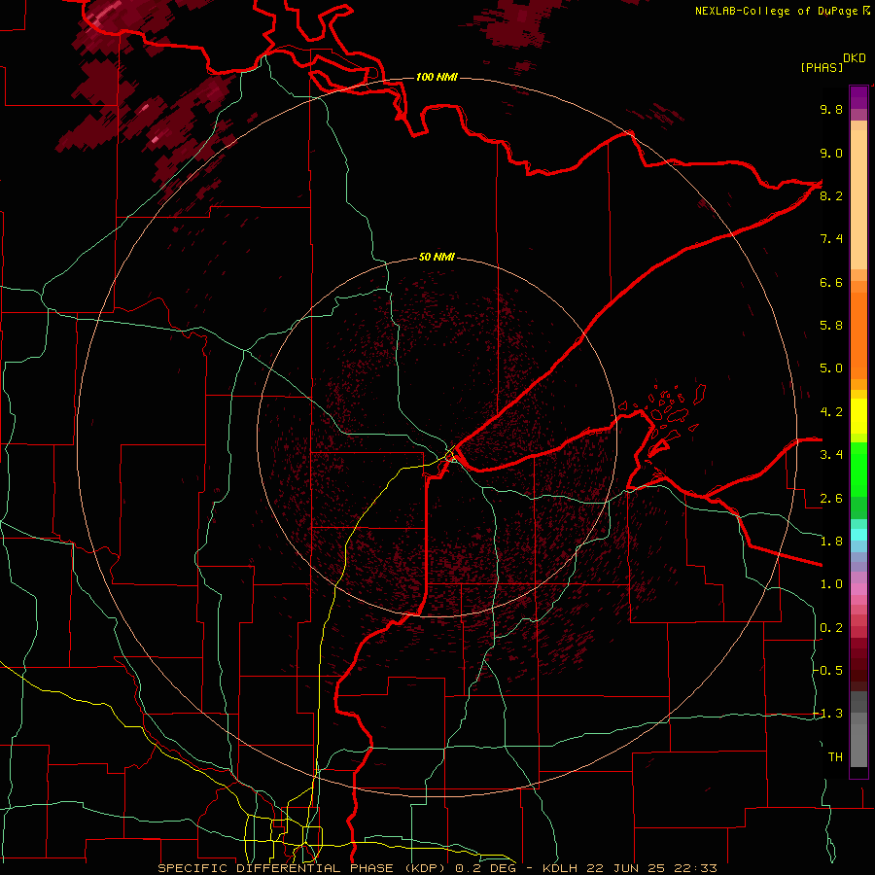Click the 6.6 value on the KDP scale
875x875 pixels.
[x=831, y=282]
